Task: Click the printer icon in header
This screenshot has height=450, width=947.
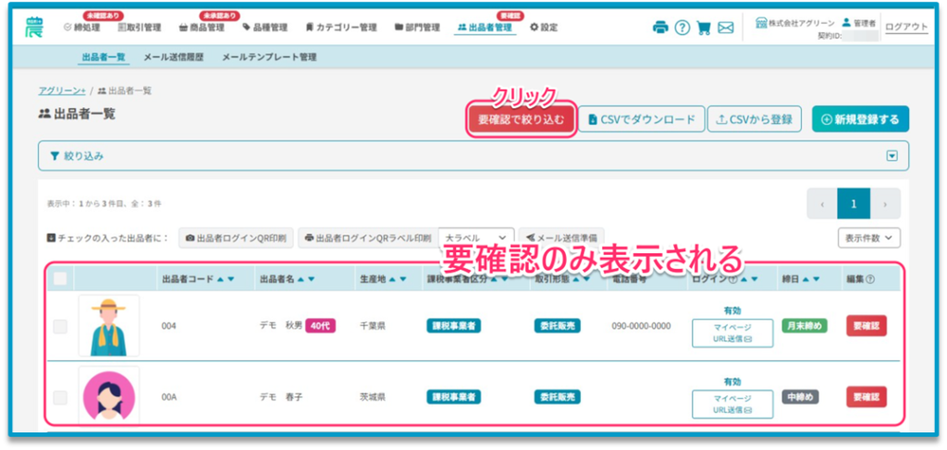Action: (660, 28)
